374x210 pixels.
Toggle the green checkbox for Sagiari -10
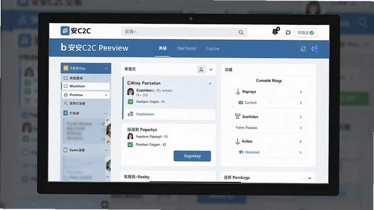click(130, 102)
